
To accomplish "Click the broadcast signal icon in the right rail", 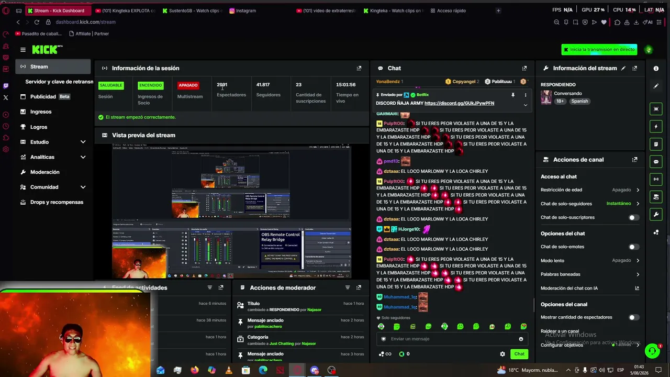I will point(656,179).
